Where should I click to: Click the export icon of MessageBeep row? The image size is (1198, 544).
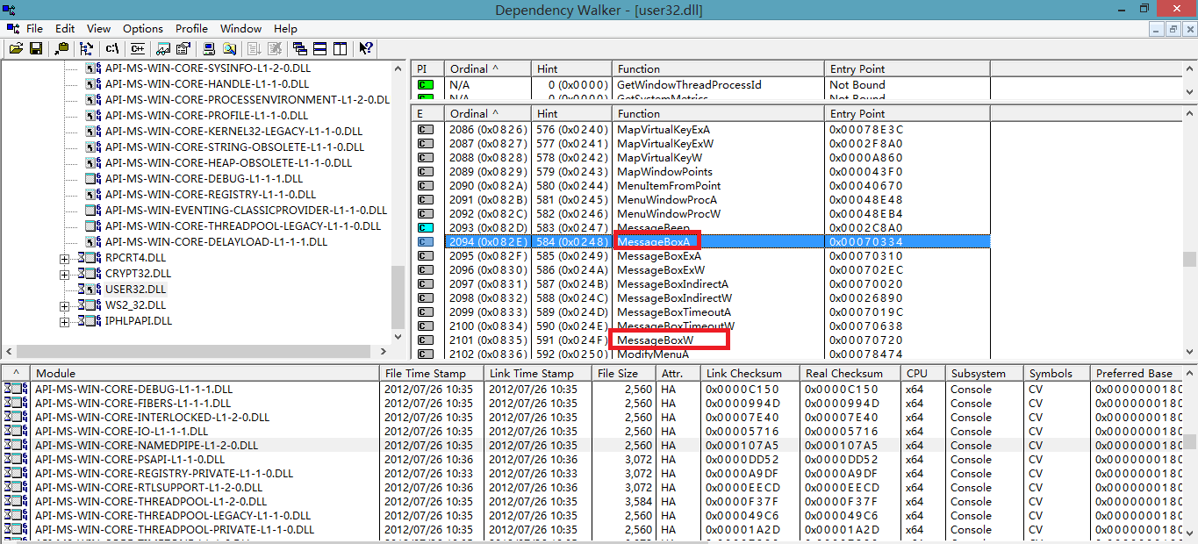tap(426, 227)
